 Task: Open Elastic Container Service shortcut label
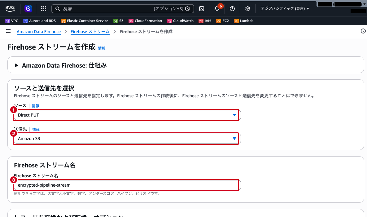click(x=88, y=21)
